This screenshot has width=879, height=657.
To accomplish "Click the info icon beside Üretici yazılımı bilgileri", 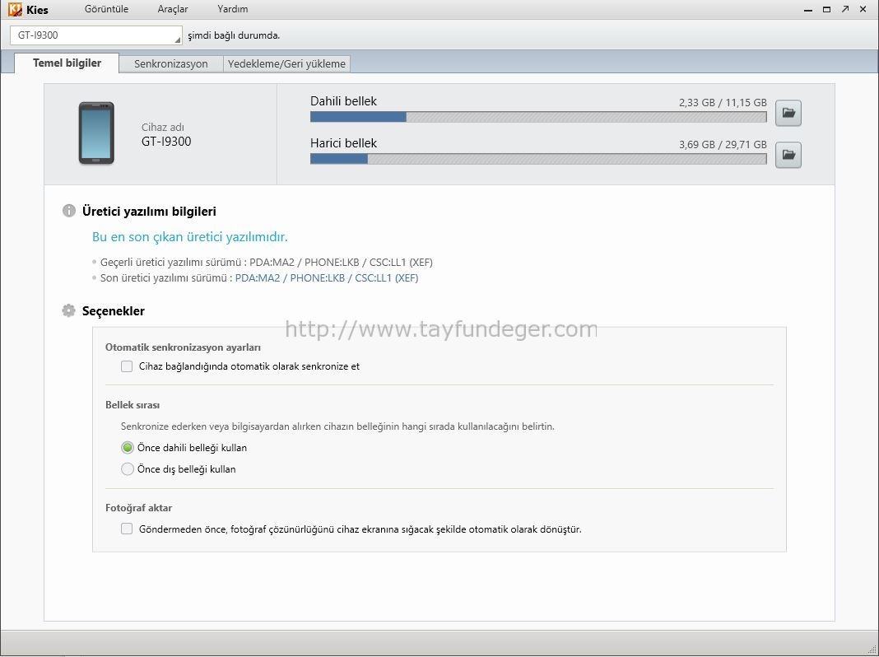I will 69,212.
